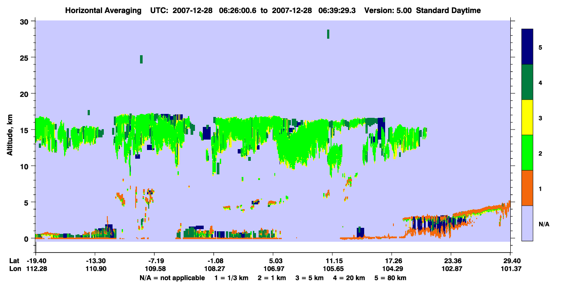Click the 'N/A = not applicable' caption text
Viewport: 567px width, 290px height.
pos(172,278)
